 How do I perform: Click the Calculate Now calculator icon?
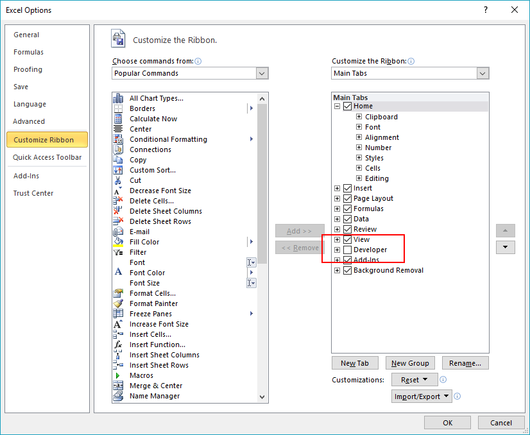click(x=118, y=119)
